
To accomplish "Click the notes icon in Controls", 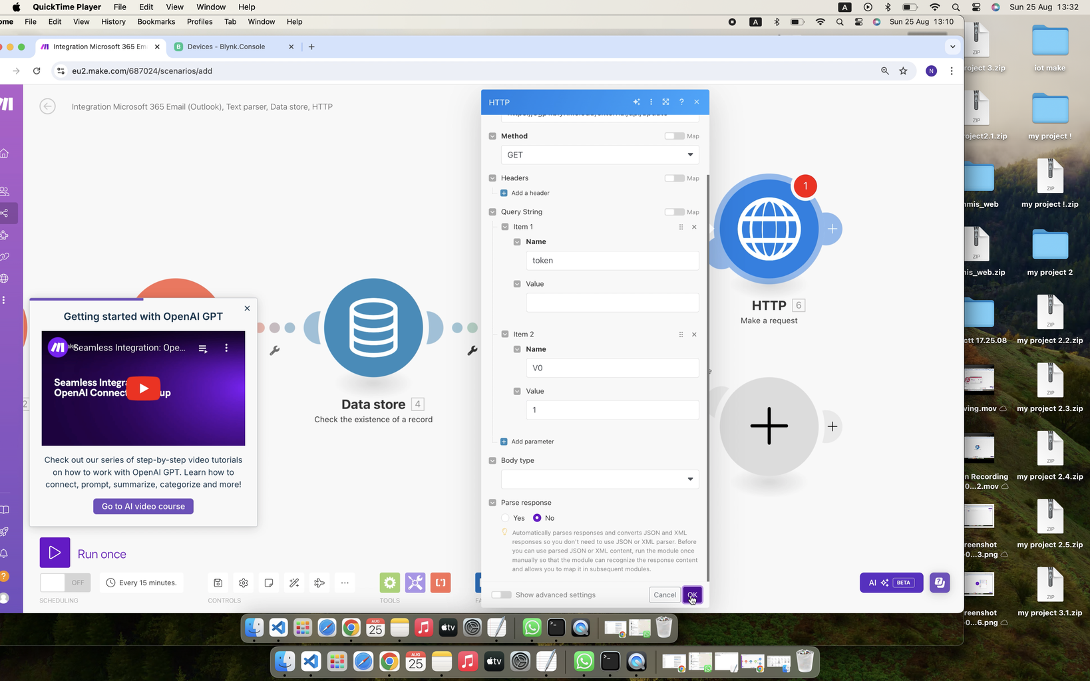I will click(x=269, y=583).
